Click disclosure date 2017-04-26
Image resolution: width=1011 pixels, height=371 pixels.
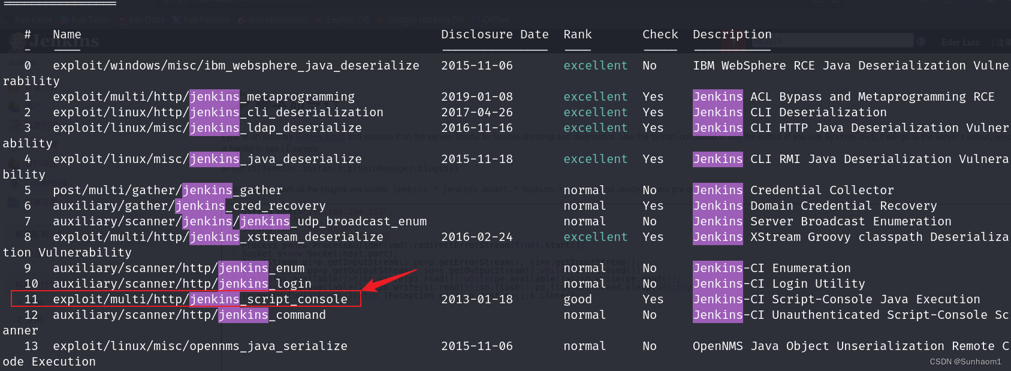coord(477,112)
